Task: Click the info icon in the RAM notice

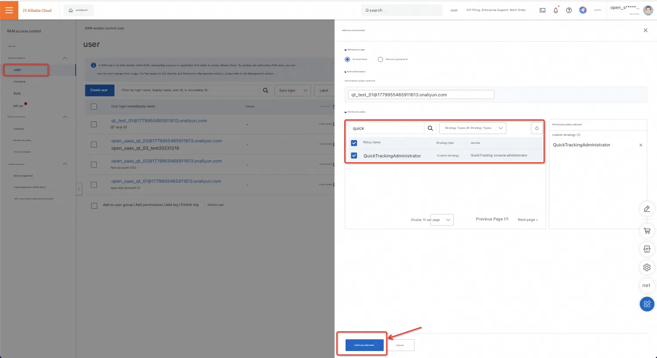Action: (93, 65)
